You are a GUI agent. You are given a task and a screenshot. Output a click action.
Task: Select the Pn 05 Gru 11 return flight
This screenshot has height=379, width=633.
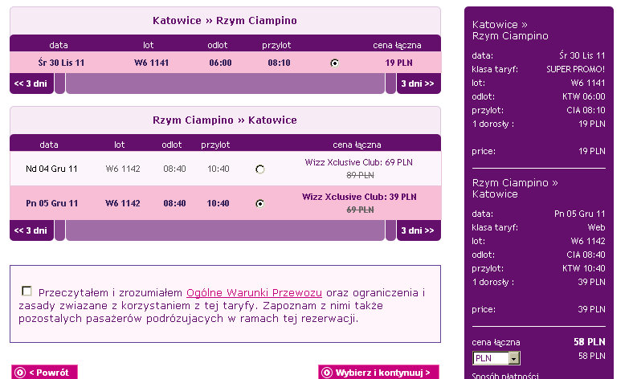260,203
